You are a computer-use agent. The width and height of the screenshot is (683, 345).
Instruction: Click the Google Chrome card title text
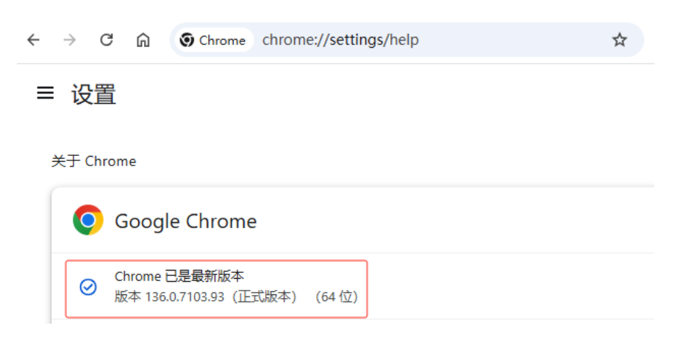[185, 221]
